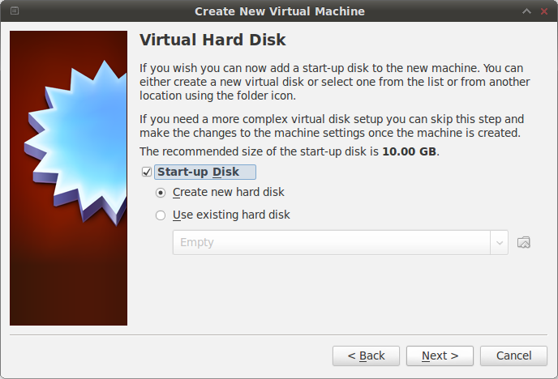
Task: Click the folder icon to browse disk files
Action: coord(523,242)
